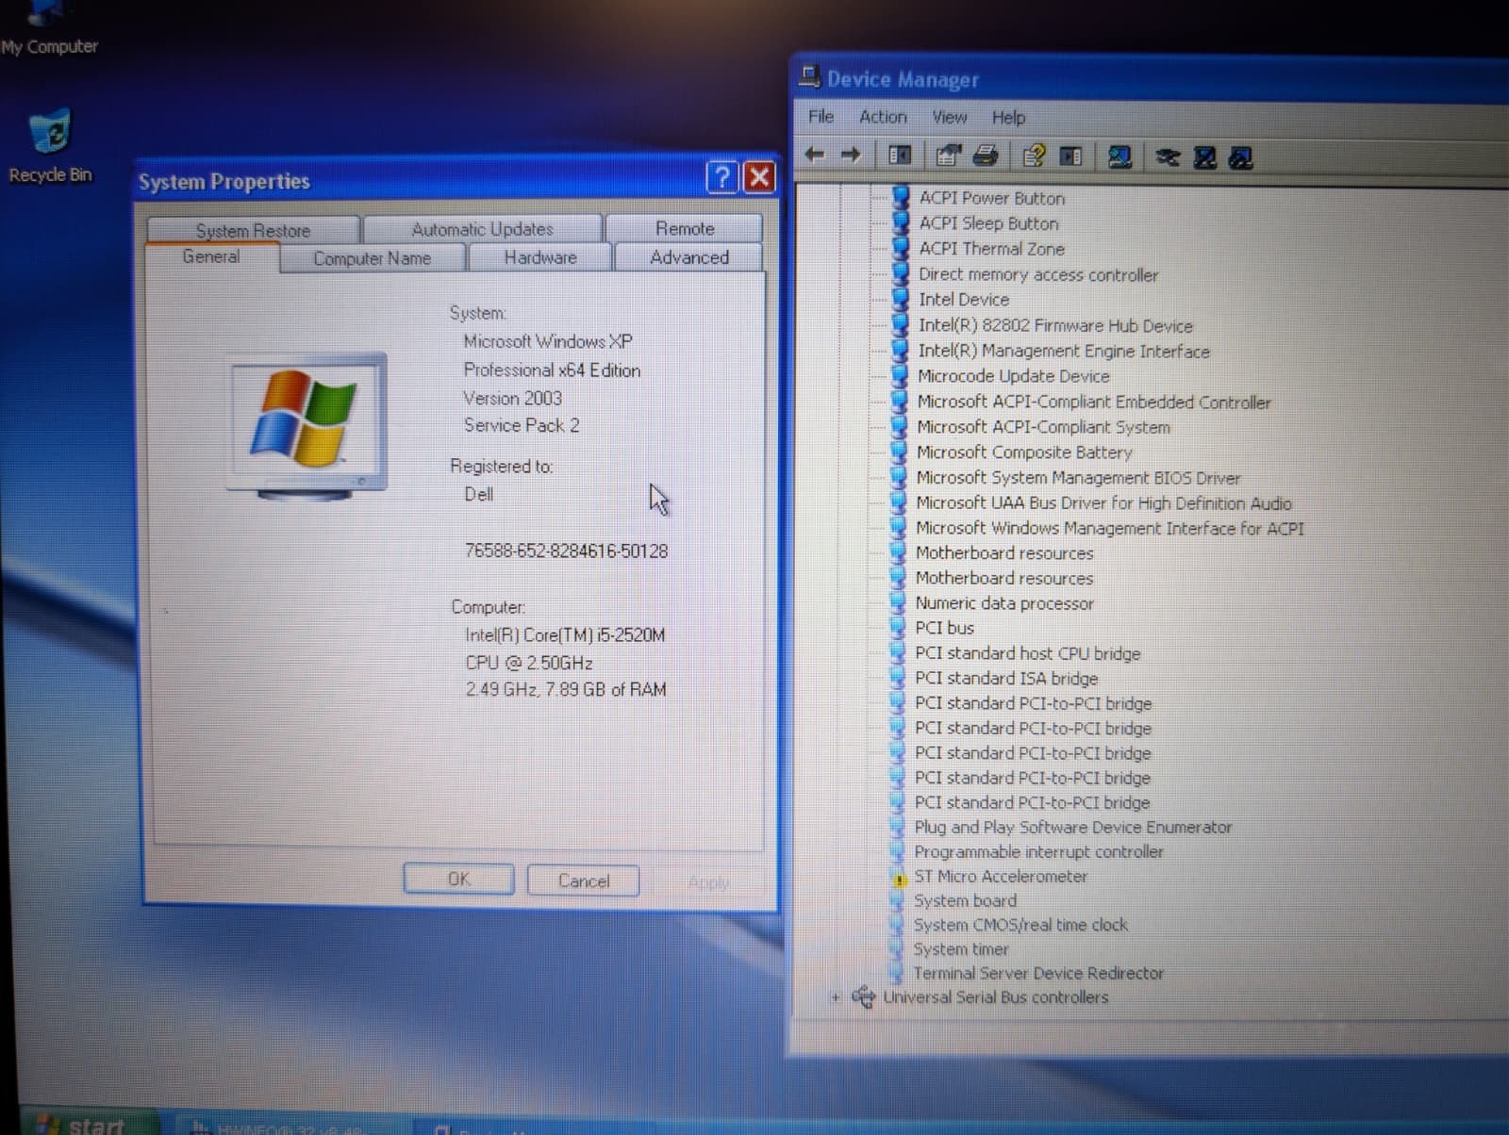Click the product ID 76588-652-8284616-50128 text
The width and height of the screenshot is (1509, 1135).
[x=566, y=551]
